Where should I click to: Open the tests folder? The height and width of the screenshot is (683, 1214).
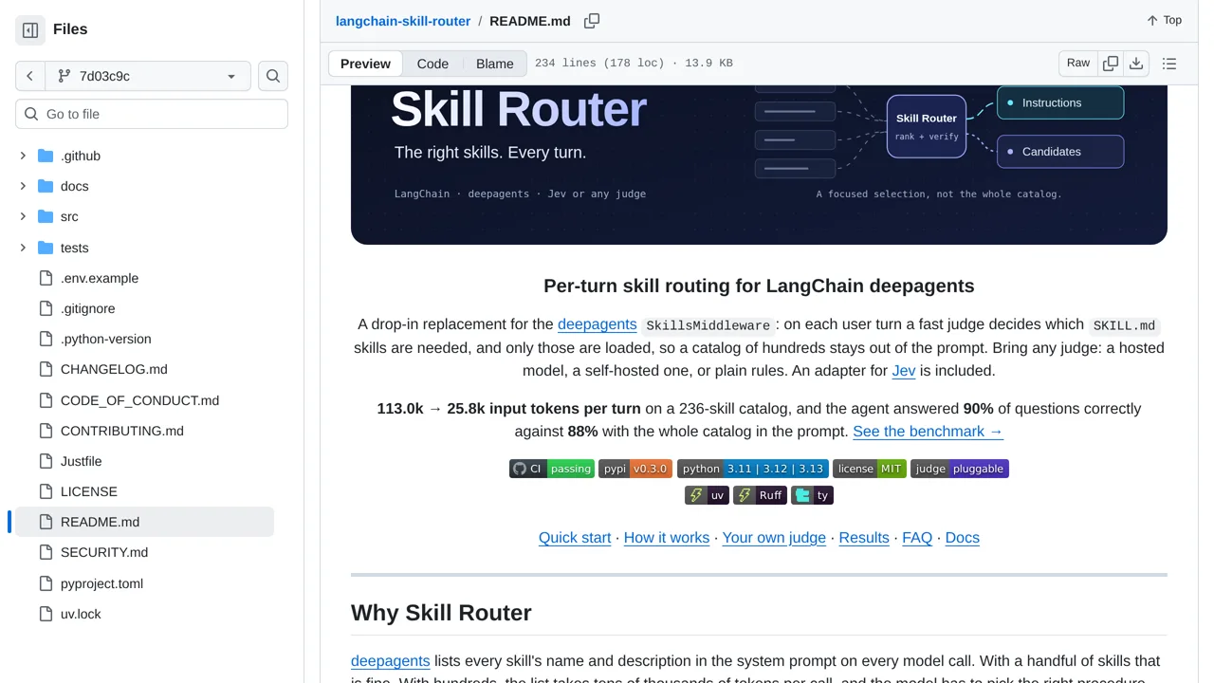coord(75,248)
